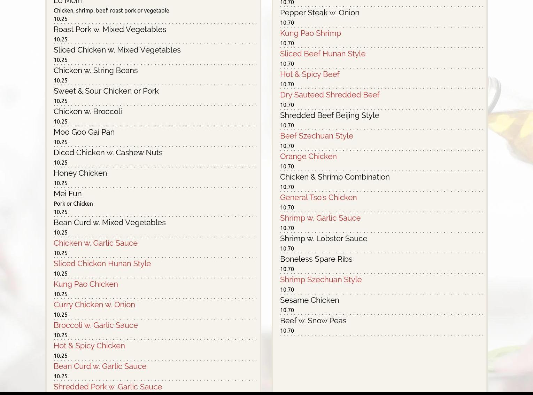
Task: Choose Chicken w. Garlic Sauce
Action: [95, 243]
